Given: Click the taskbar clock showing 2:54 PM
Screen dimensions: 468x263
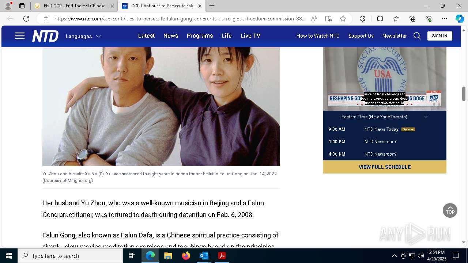Looking at the screenshot, I should click(x=437, y=256).
